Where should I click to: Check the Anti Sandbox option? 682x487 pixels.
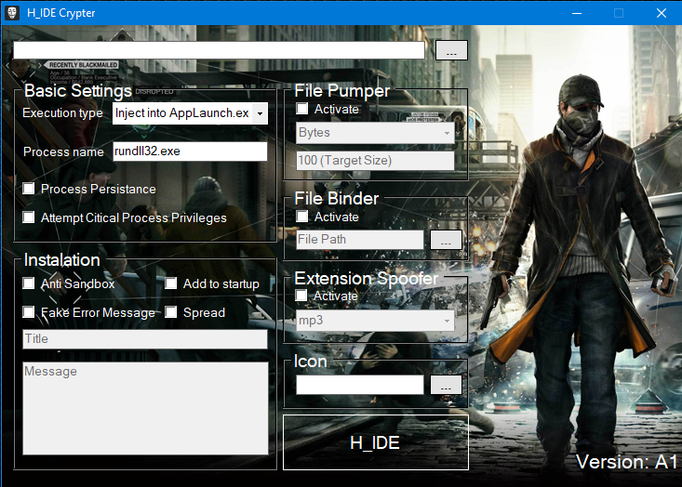[29, 283]
